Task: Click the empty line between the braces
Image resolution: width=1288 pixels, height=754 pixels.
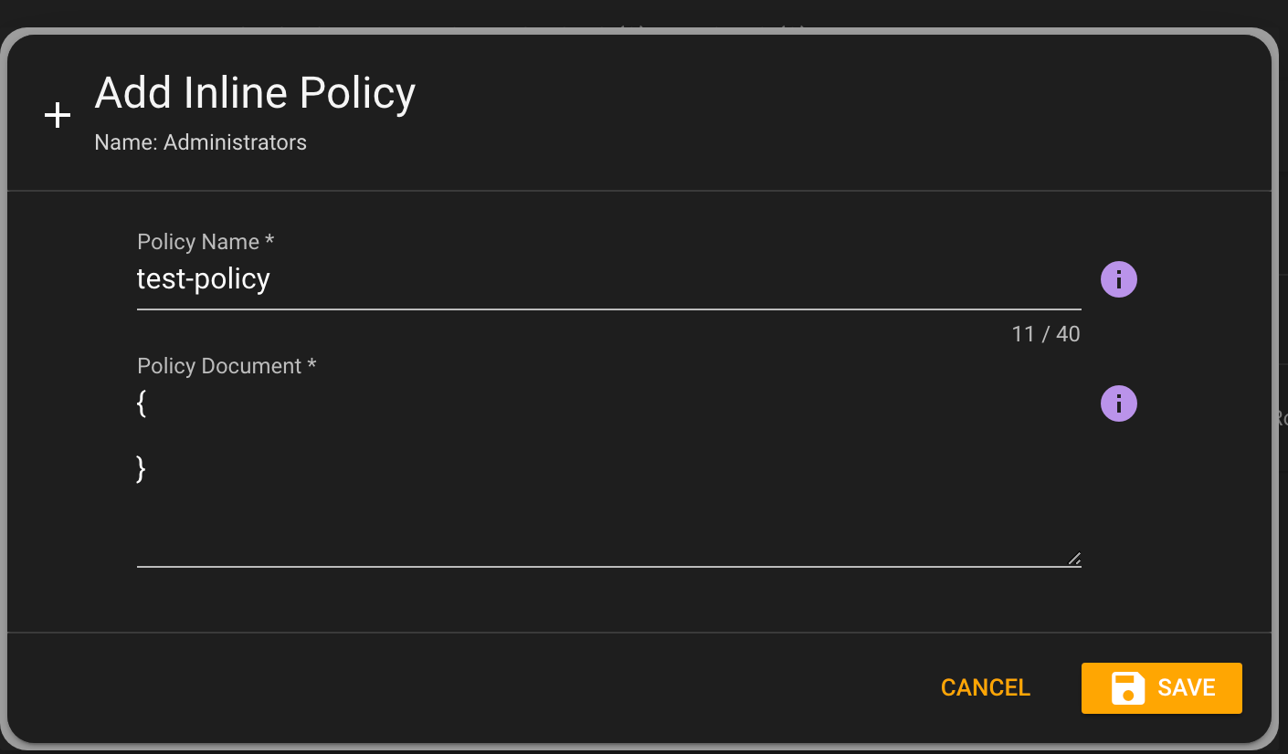Action: point(609,436)
